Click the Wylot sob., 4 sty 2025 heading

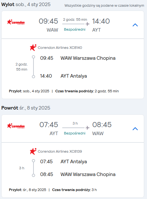pos(26,4)
